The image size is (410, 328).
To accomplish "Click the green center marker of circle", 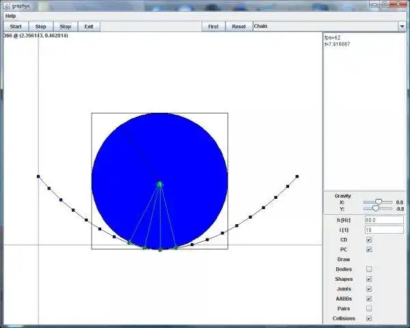I will 160,184.
